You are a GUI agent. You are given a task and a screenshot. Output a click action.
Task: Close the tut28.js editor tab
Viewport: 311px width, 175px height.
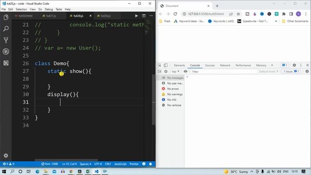[91, 16]
